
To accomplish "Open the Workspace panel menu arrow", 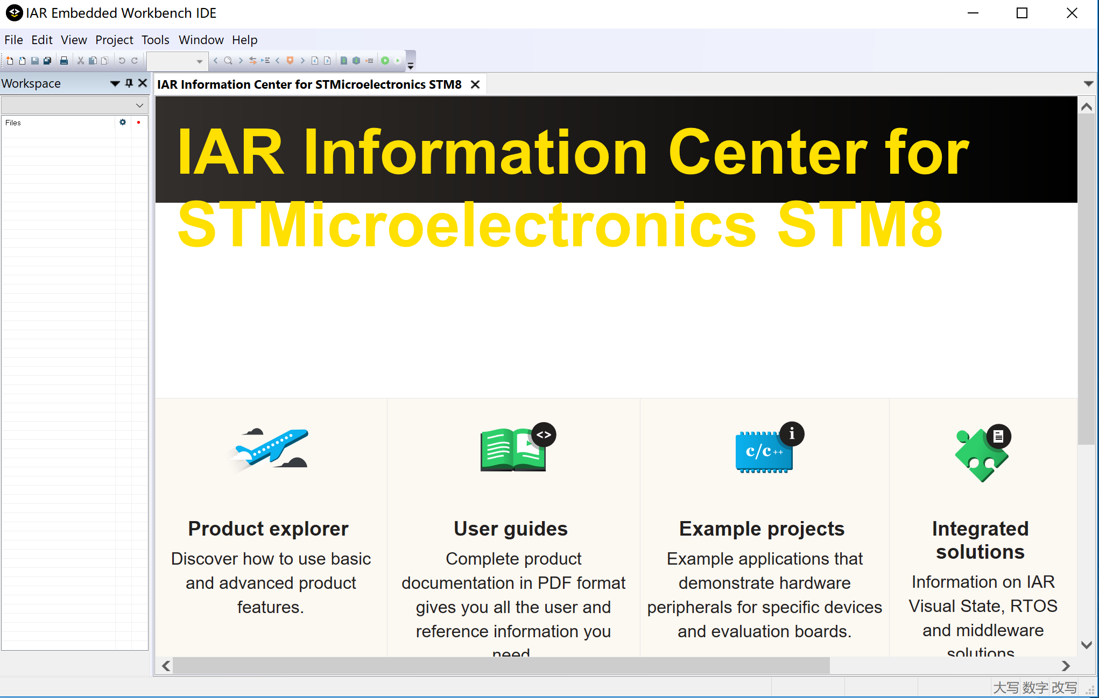I will tap(115, 83).
